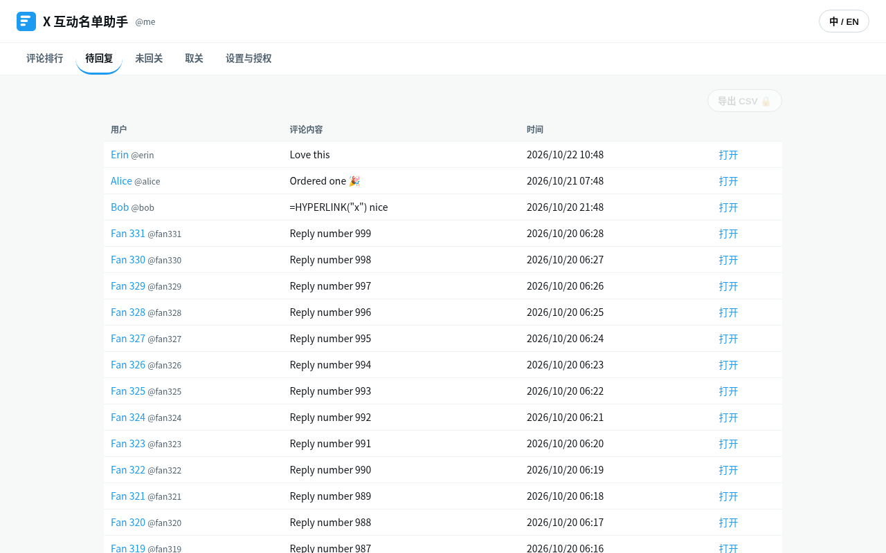The height and width of the screenshot is (553, 886).
Task: Select the 待回复 tab
Action: [99, 59]
